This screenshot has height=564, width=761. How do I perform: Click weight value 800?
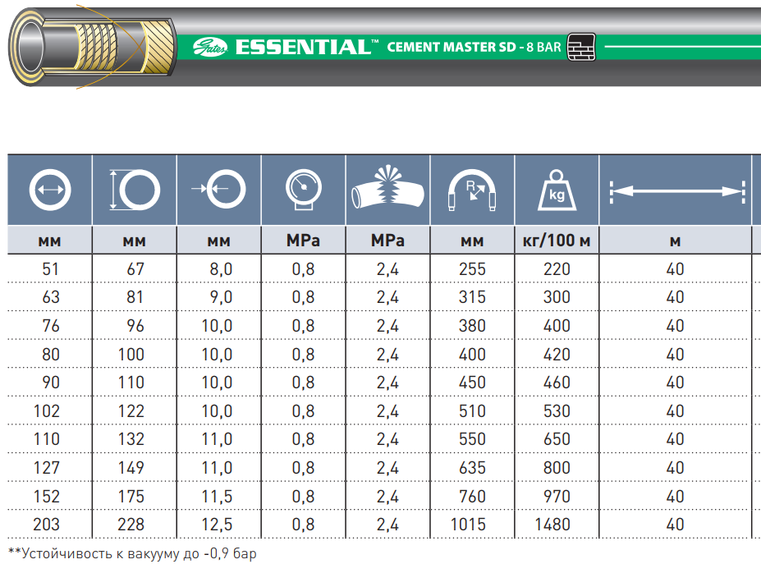(557, 468)
